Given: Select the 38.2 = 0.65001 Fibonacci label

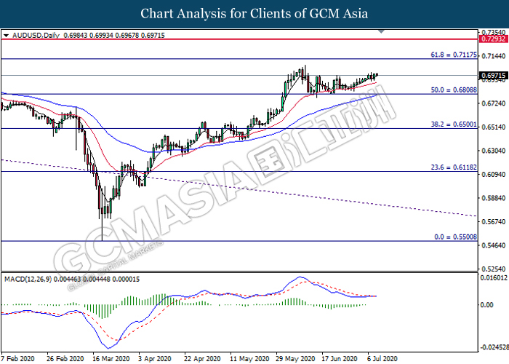Looking at the screenshot, I should point(454,124).
